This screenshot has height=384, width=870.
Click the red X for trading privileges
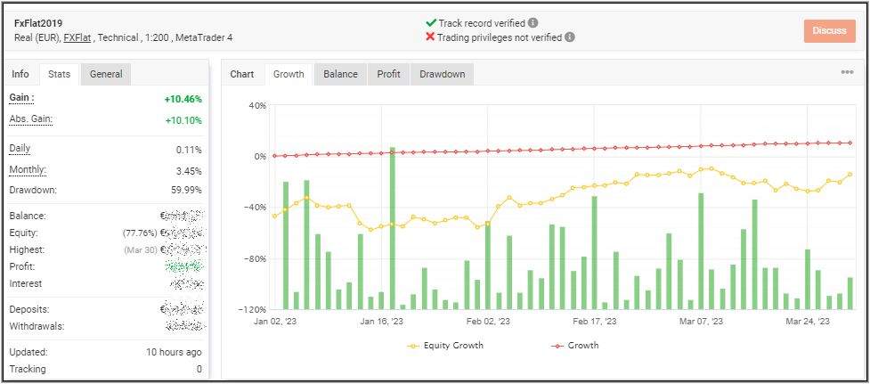tap(431, 37)
